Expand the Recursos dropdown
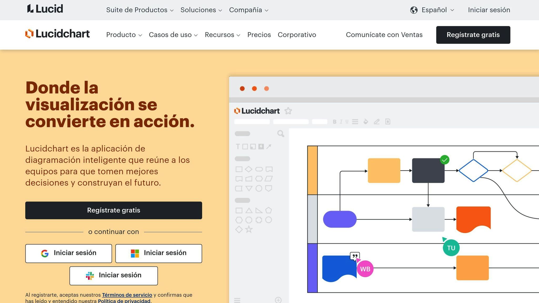Image resolution: width=539 pixels, height=303 pixels. point(220,34)
